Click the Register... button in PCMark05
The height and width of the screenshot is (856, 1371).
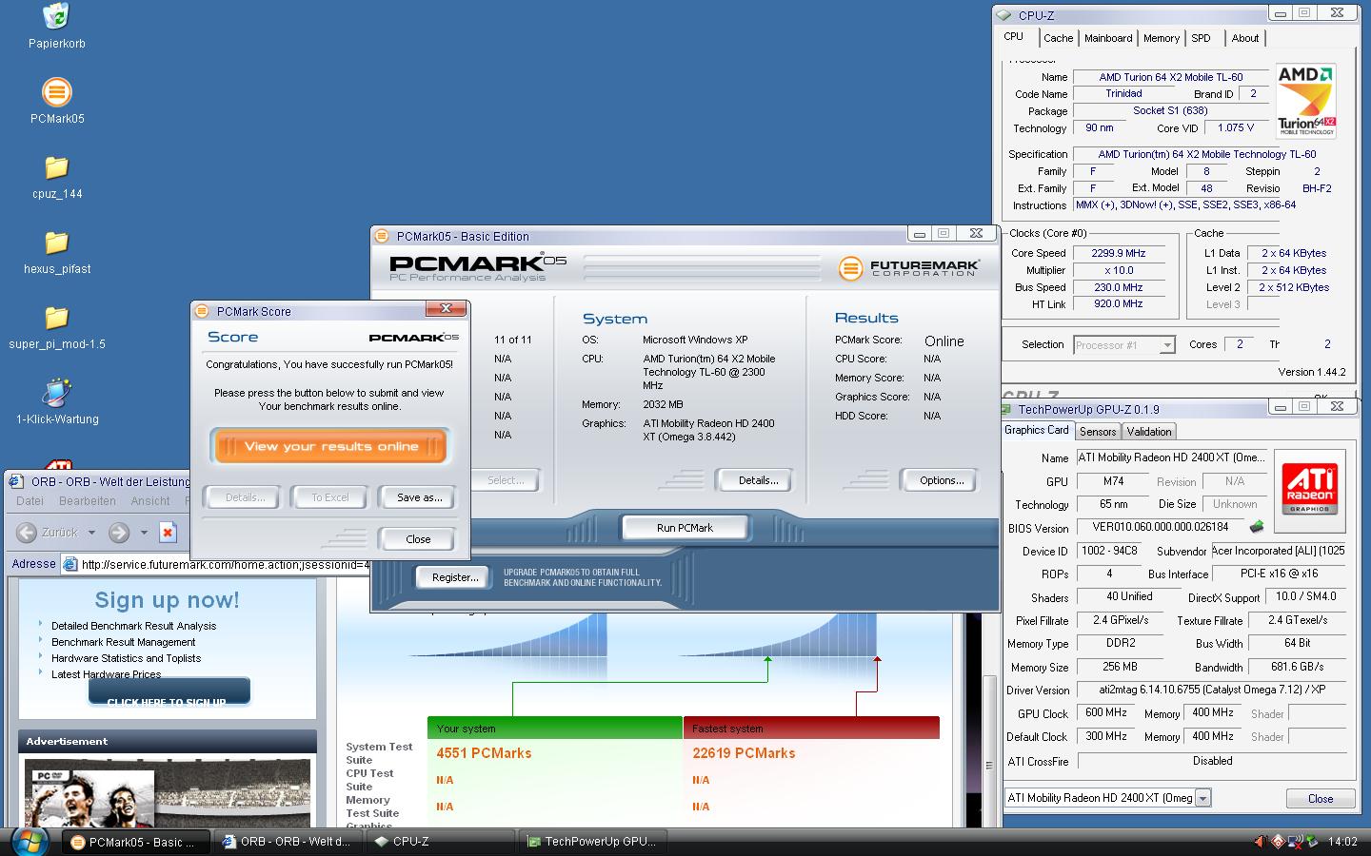tap(455, 577)
